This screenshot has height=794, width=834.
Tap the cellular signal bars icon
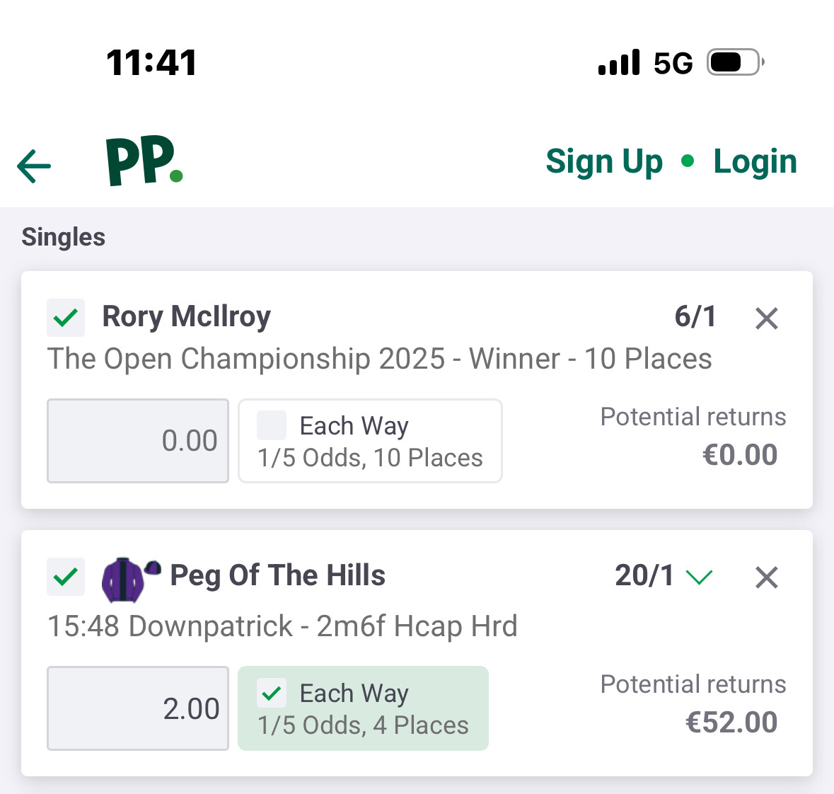coord(619,63)
